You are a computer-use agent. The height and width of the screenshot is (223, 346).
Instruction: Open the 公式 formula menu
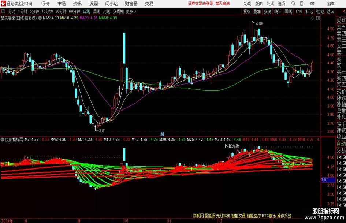click(270, 4)
